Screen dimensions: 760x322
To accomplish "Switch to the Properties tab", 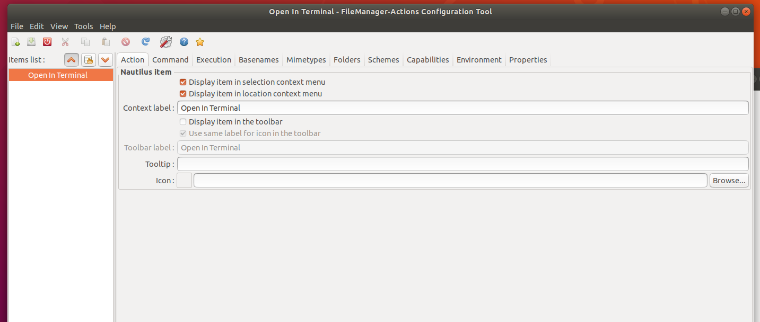I will pos(528,60).
